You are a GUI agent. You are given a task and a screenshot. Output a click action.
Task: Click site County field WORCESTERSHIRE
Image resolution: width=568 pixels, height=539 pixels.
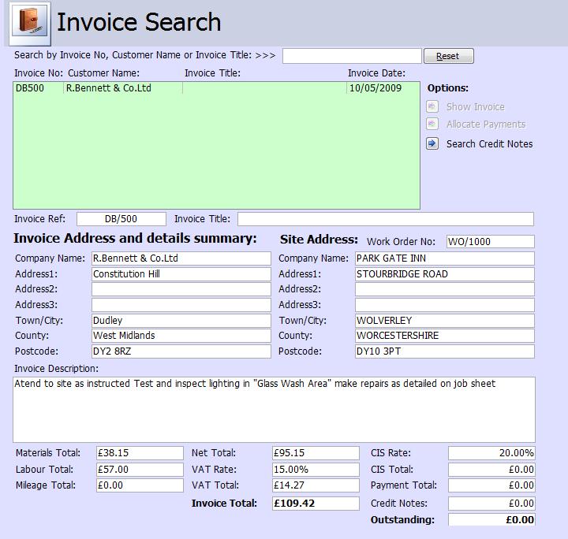click(x=444, y=336)
